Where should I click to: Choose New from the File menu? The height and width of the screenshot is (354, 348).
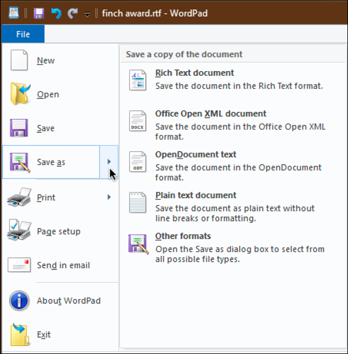point(60,61)
